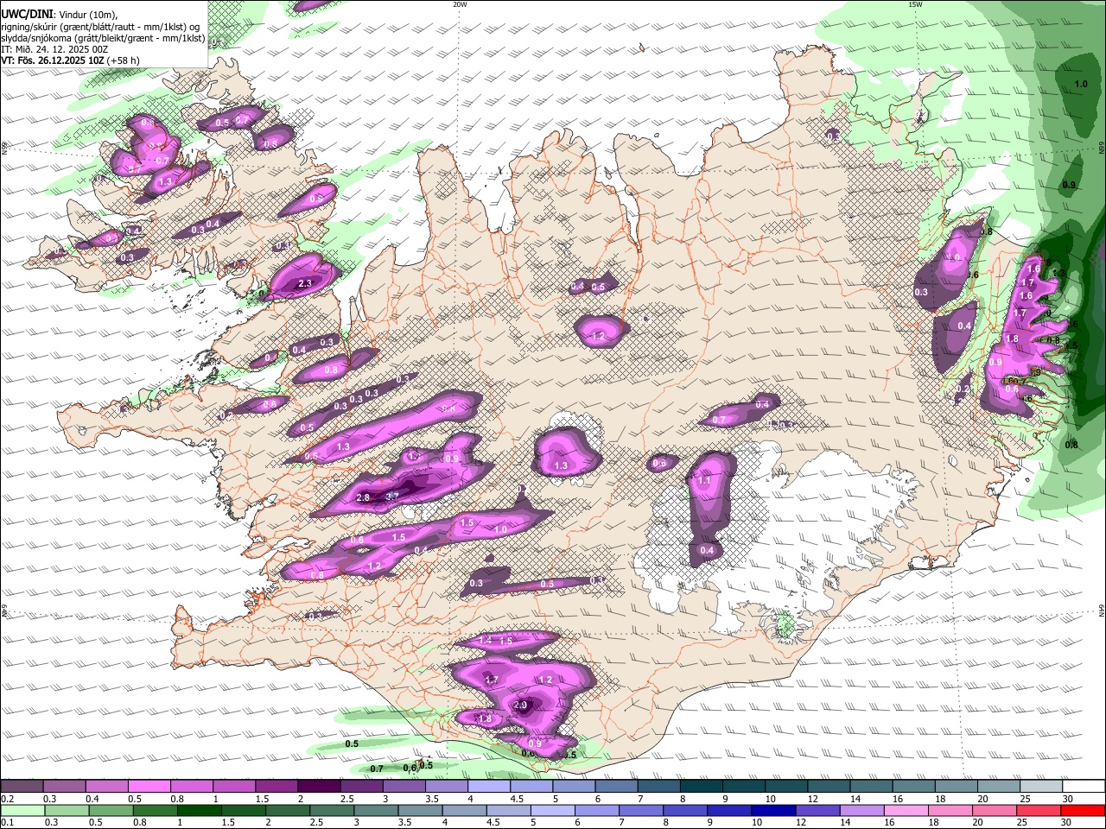Click the '20W' longitude label
This screenshot has width=1106, height=829.
click(460, 4)
